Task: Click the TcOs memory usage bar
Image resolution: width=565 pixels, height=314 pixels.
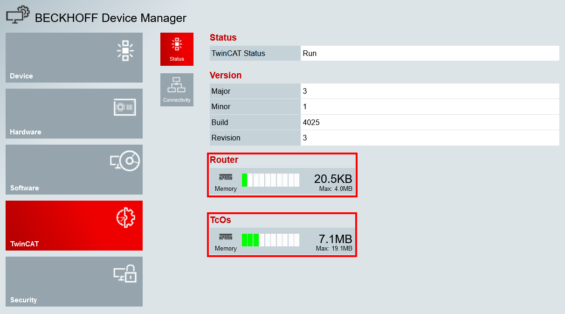Action: pos(271,240)
